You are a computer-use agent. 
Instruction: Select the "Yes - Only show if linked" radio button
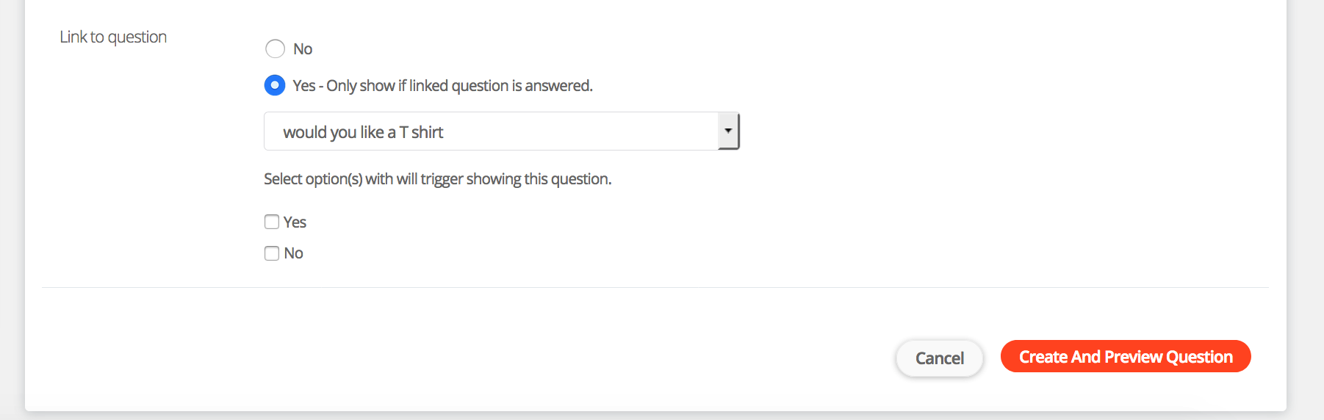[x=275, y=86]
